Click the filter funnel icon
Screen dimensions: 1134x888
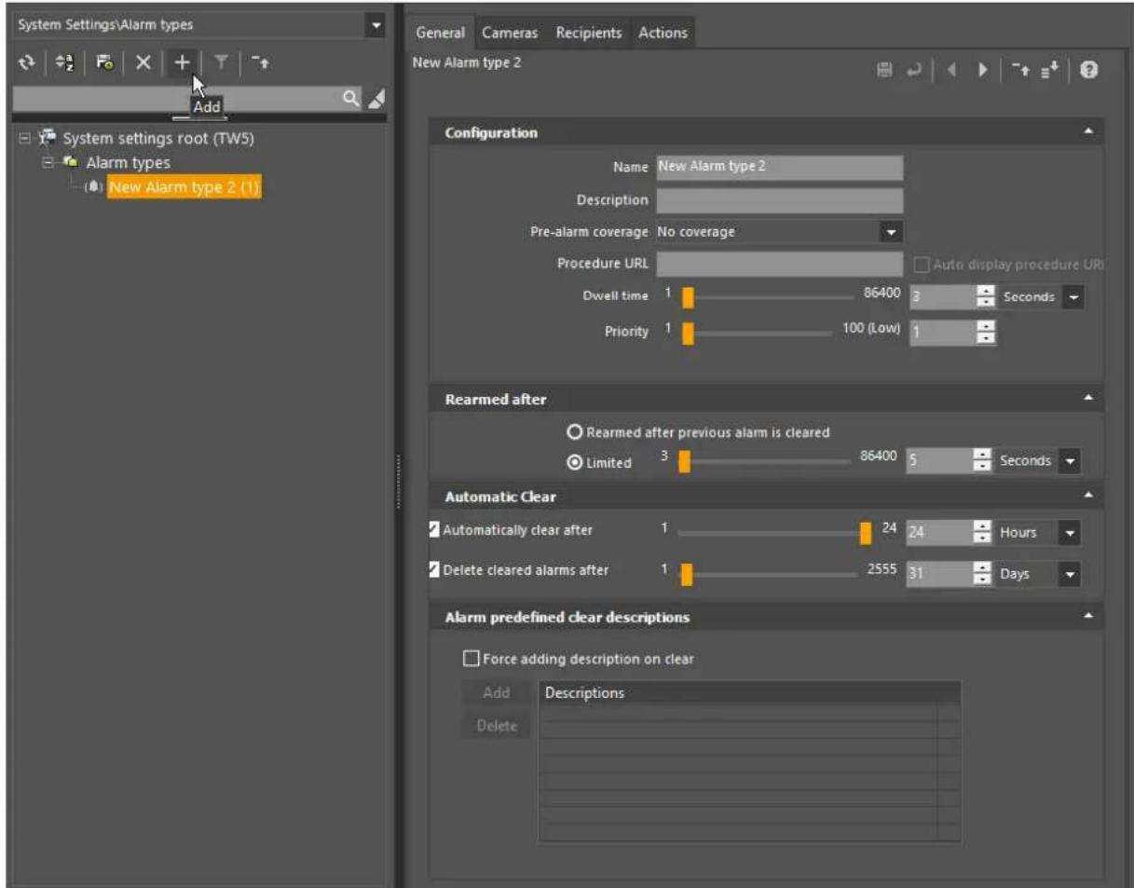(223, 61)
